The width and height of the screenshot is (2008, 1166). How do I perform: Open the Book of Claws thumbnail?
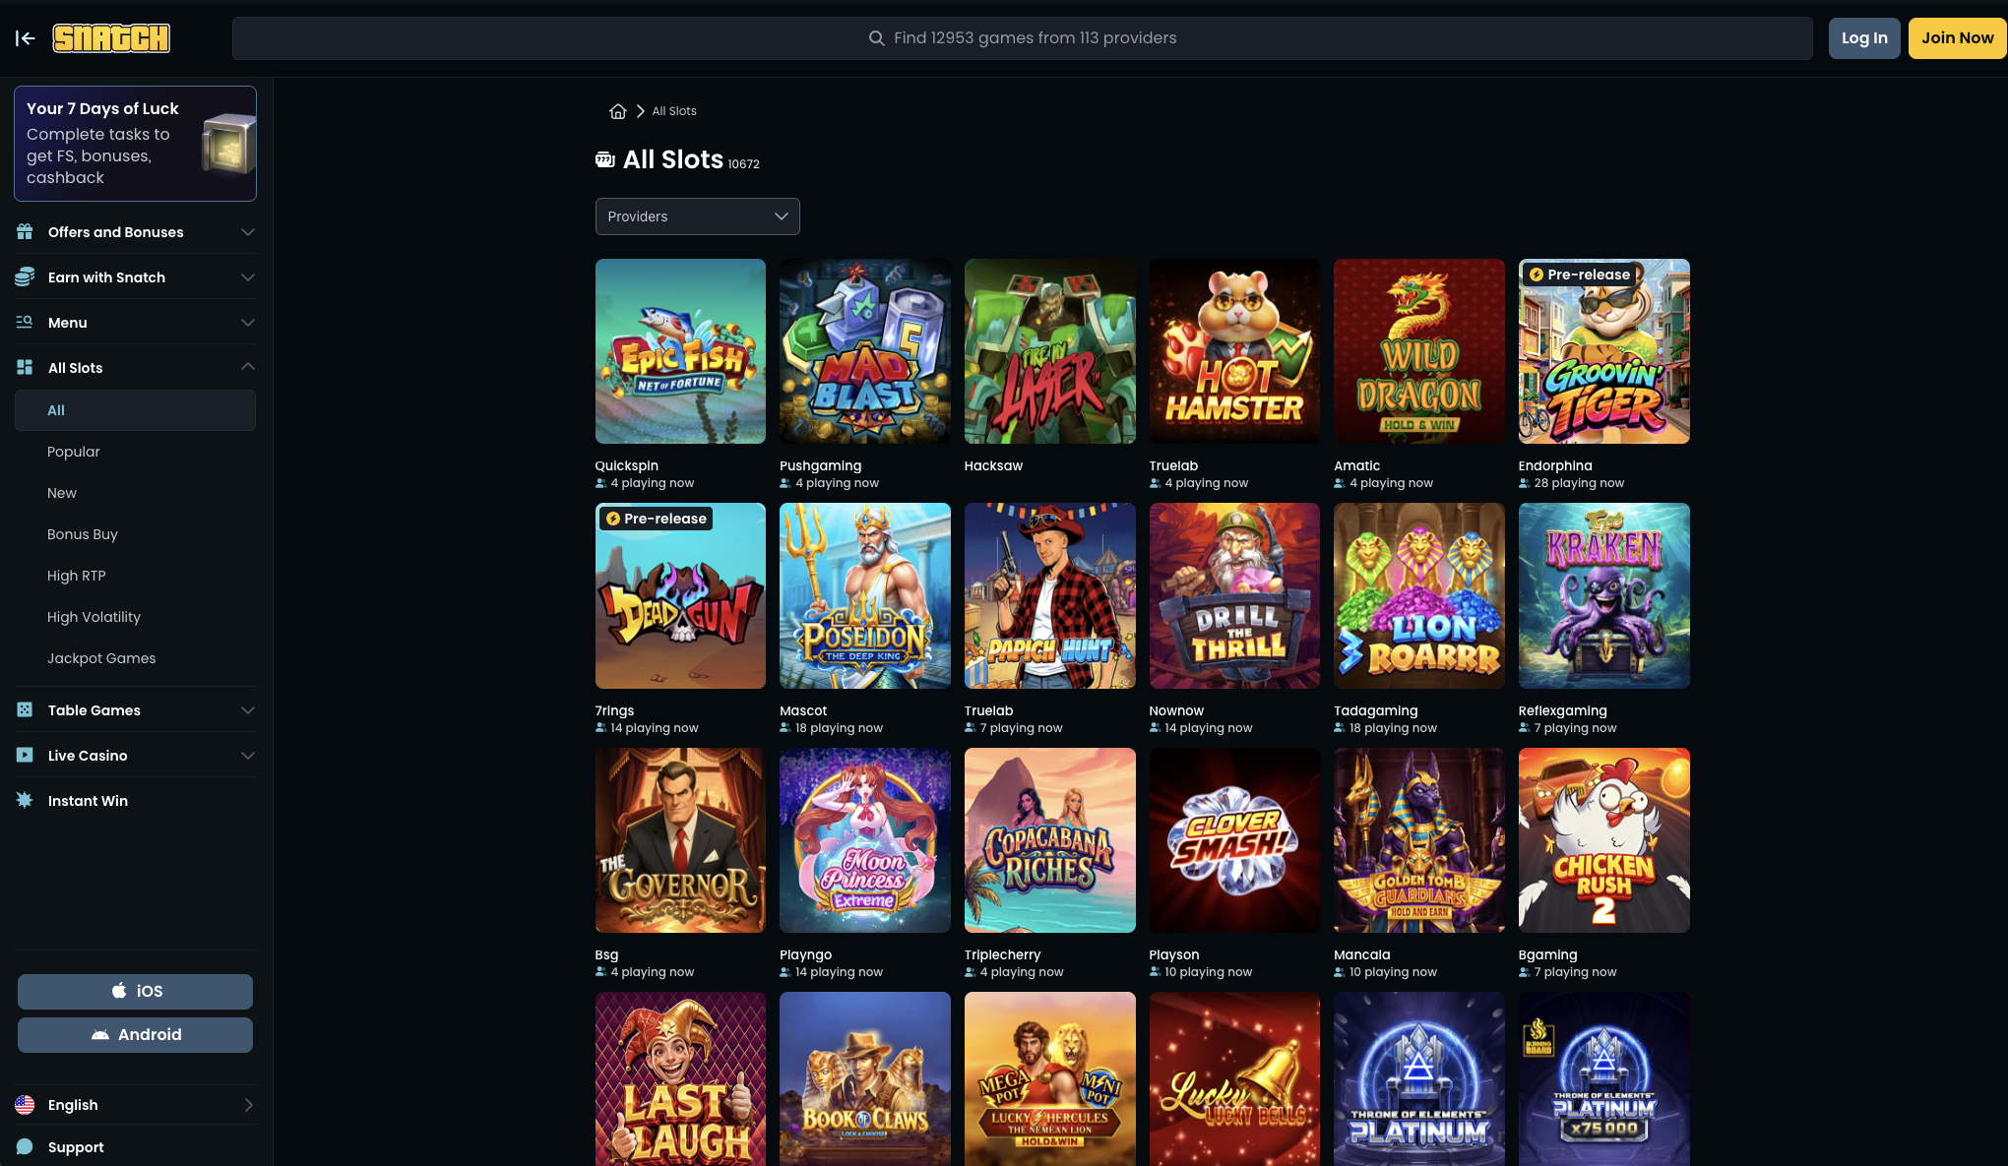[x=865, y=1079]
